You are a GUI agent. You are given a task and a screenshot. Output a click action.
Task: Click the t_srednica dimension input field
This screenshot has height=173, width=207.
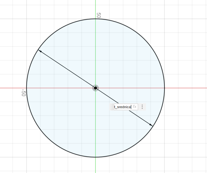point(122,107)
